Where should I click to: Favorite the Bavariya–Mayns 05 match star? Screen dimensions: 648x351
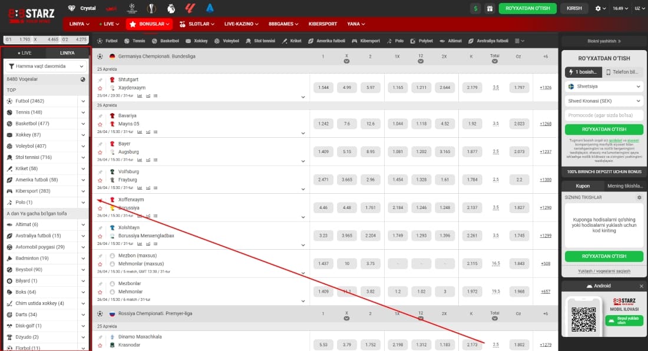[100, 124]
